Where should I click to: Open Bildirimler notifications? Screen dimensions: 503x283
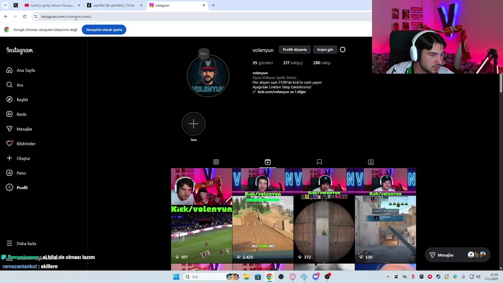click(21, 144)
